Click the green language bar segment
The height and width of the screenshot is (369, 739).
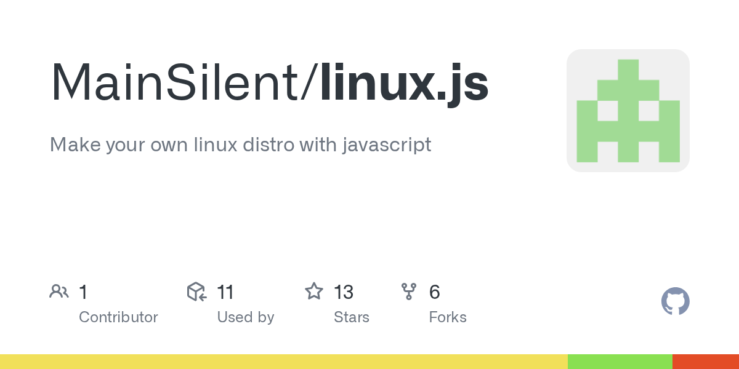(620, 362)
